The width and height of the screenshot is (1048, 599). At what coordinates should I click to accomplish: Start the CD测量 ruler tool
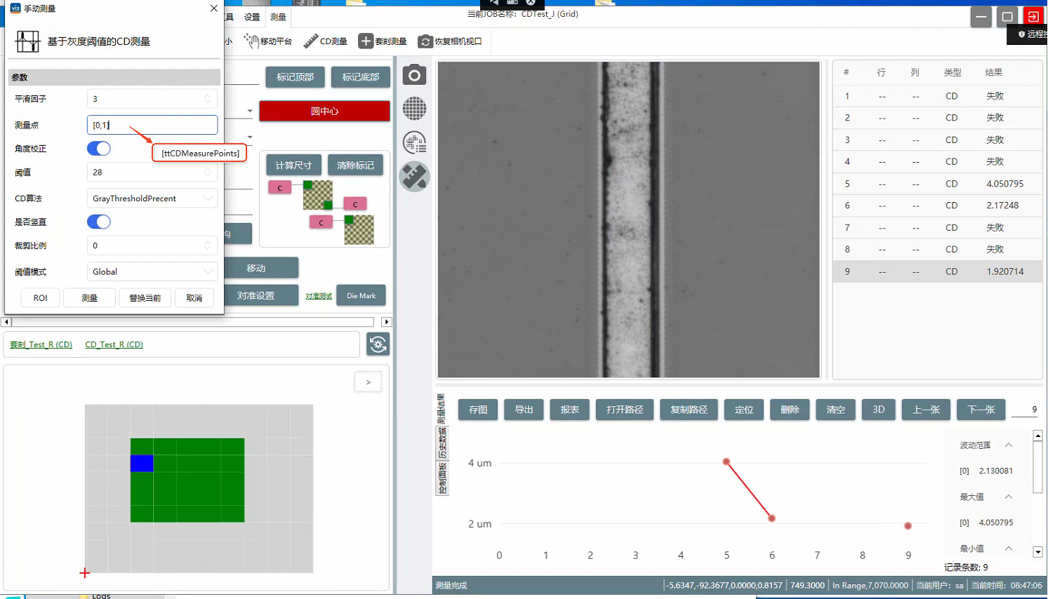(x=325, y=41)
